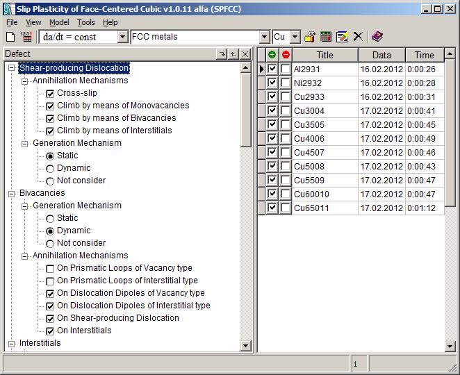Close the Defect panel

pos(245,54)
